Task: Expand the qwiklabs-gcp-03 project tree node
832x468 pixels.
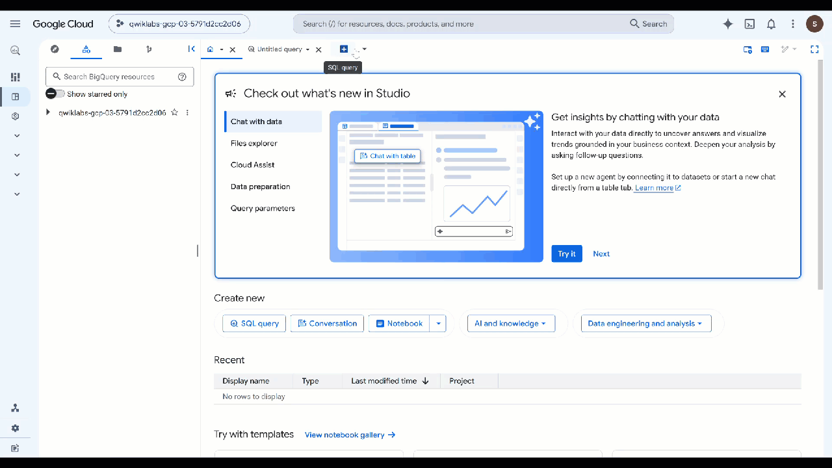Action: 48,112
